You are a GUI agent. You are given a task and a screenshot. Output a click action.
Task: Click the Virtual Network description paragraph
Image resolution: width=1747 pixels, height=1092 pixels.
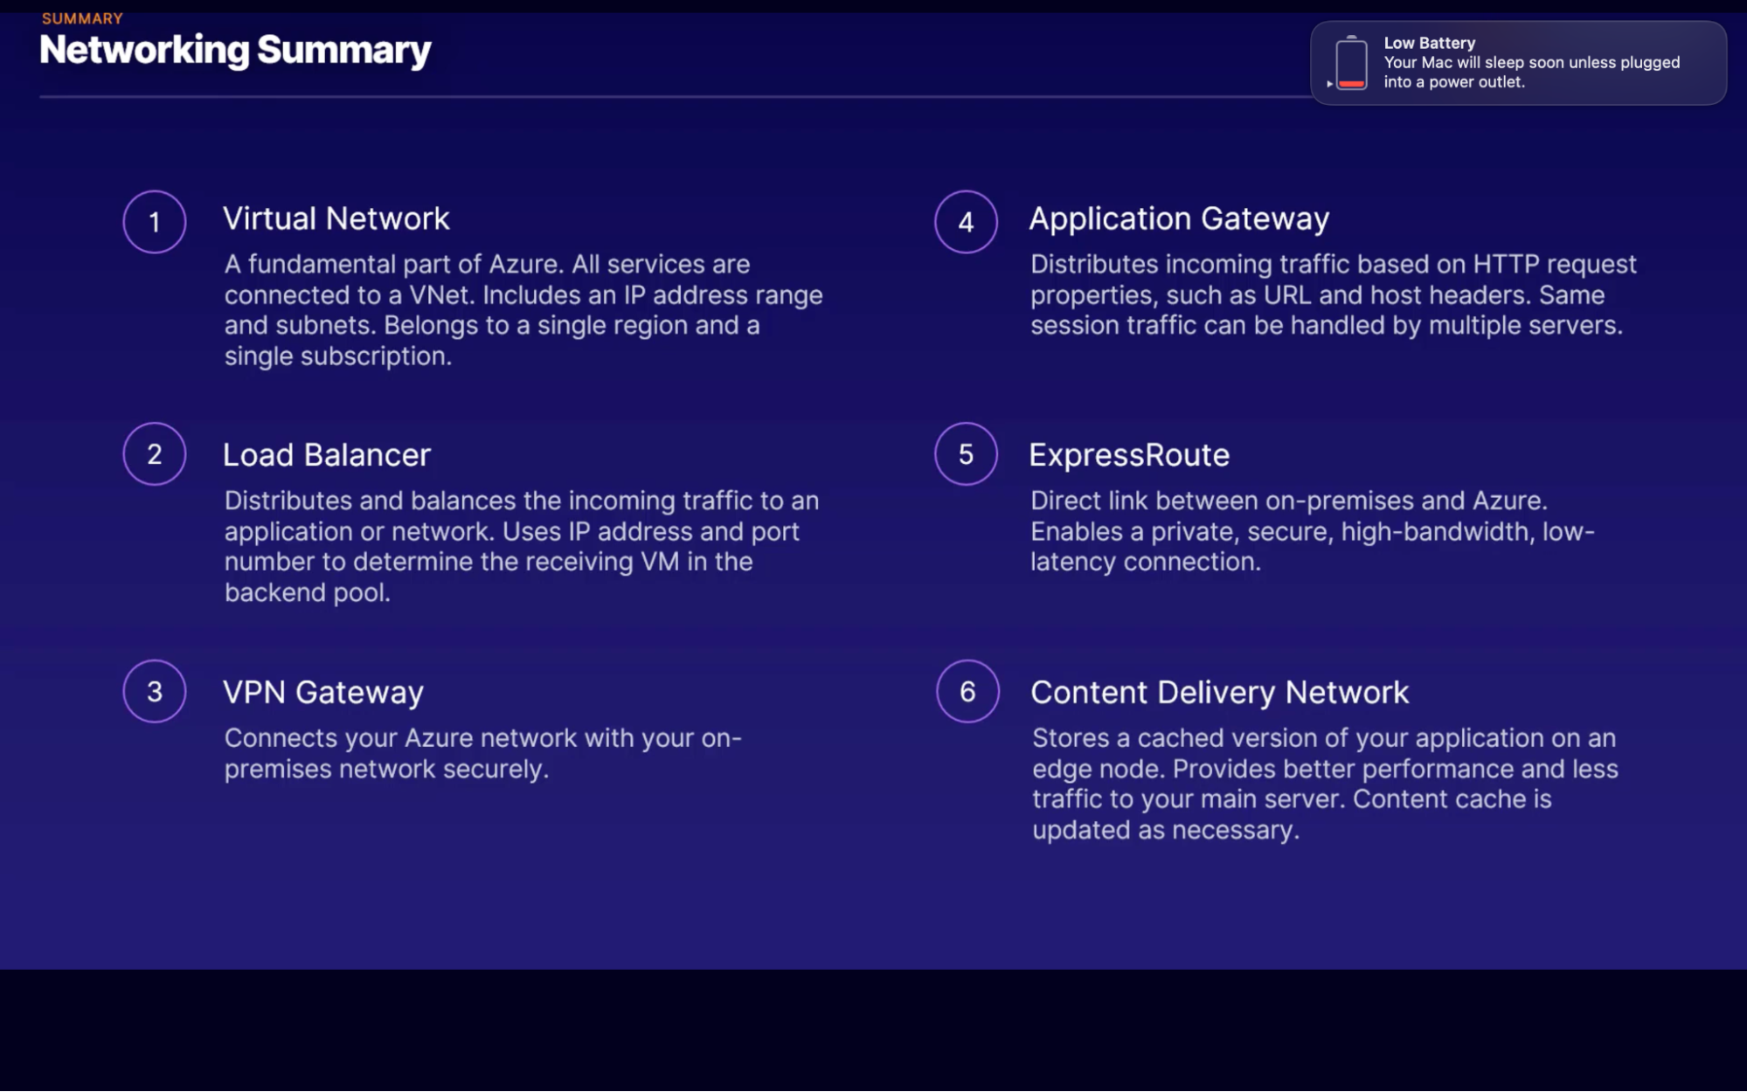[x=523, y=310]
